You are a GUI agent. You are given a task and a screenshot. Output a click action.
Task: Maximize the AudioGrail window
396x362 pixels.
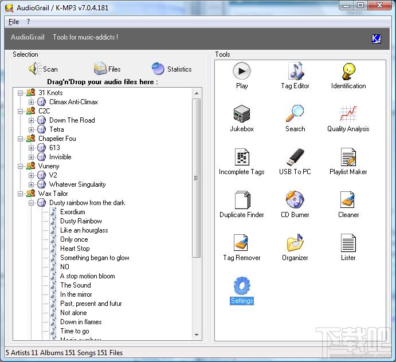point(360,6)
